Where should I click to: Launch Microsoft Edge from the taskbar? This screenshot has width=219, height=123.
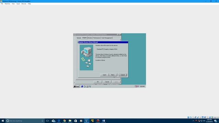[59, 121]
